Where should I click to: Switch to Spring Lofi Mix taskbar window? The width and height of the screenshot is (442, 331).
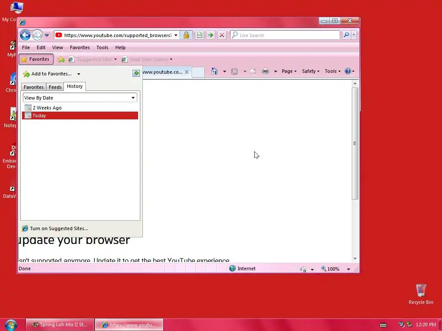pos(60,325)
